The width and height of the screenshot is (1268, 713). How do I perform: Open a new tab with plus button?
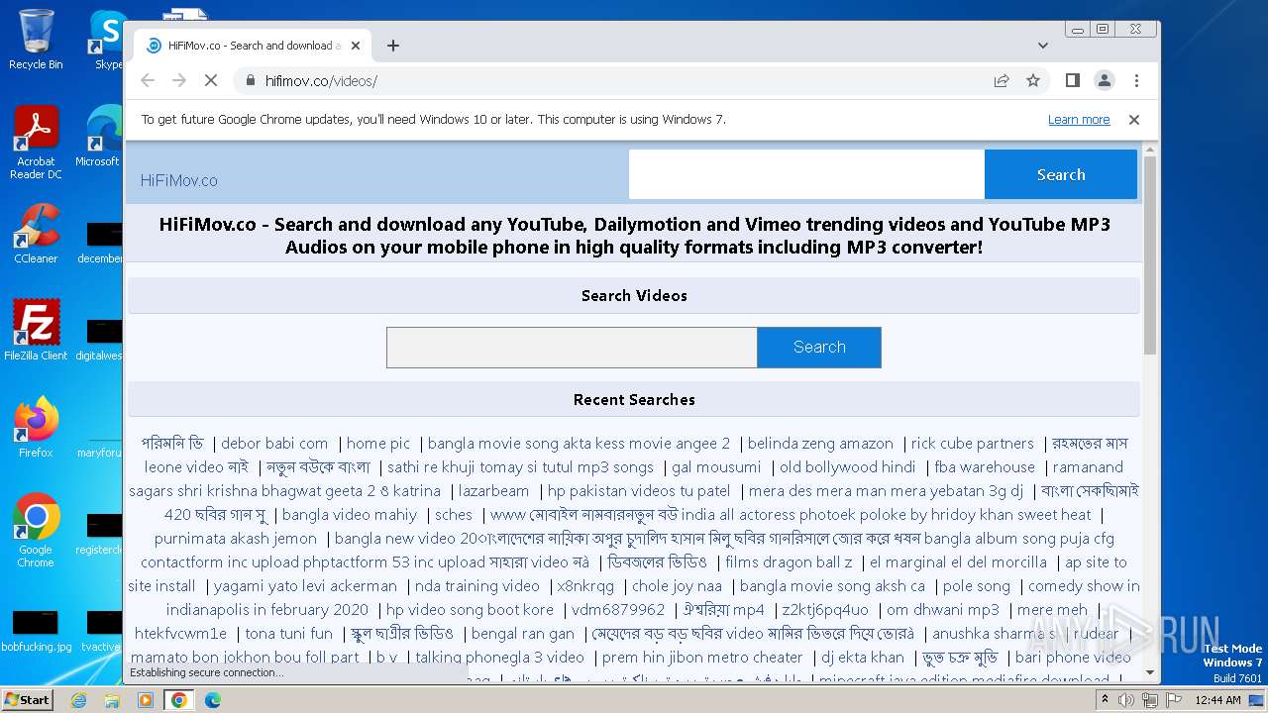(393, 46)
